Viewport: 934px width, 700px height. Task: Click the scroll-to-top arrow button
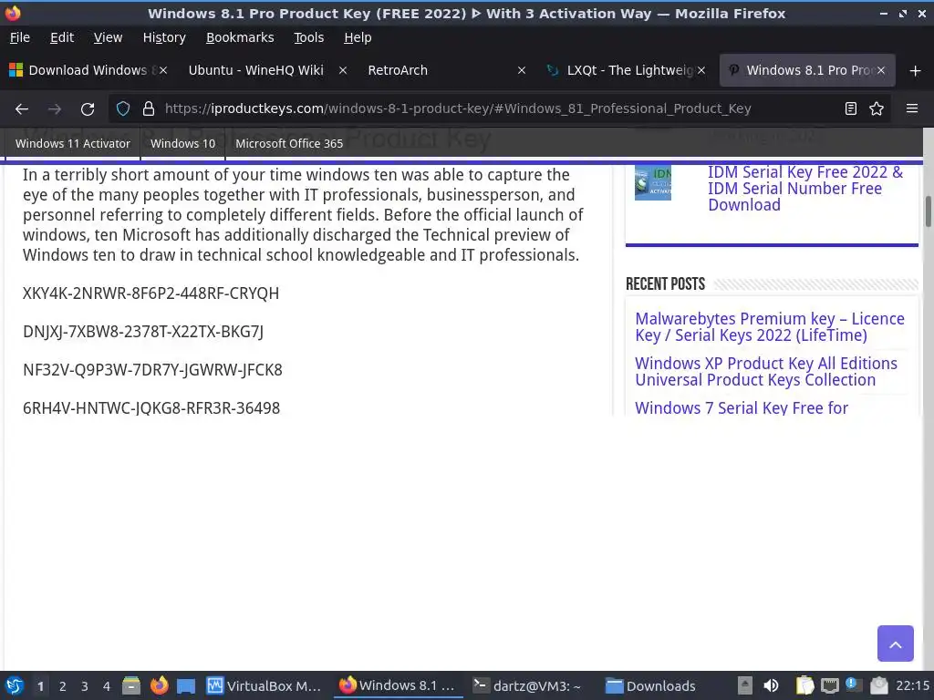[x=896, y=643]
